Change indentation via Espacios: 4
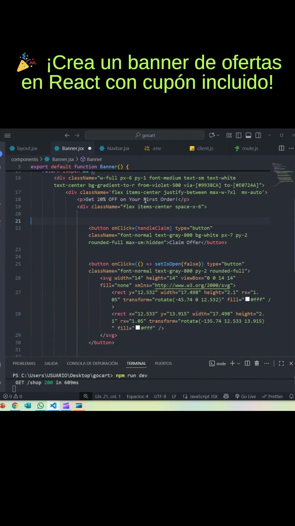Image resolution: width=295 pixels, height=526 pixels. pos(137,396)
